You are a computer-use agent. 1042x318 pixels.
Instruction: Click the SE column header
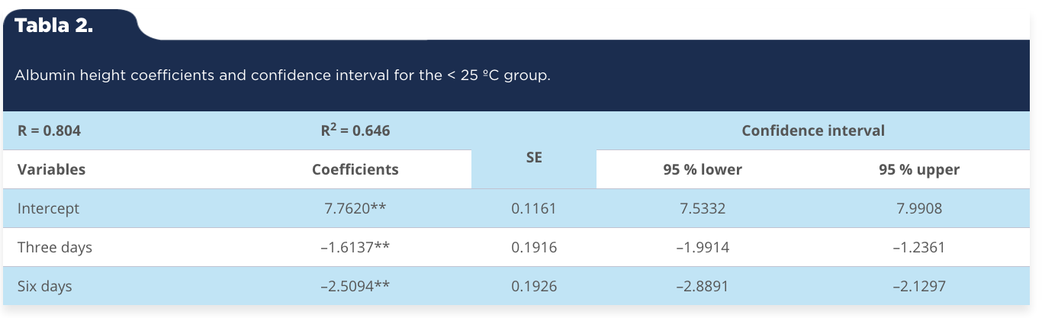(x=534, y=158)
